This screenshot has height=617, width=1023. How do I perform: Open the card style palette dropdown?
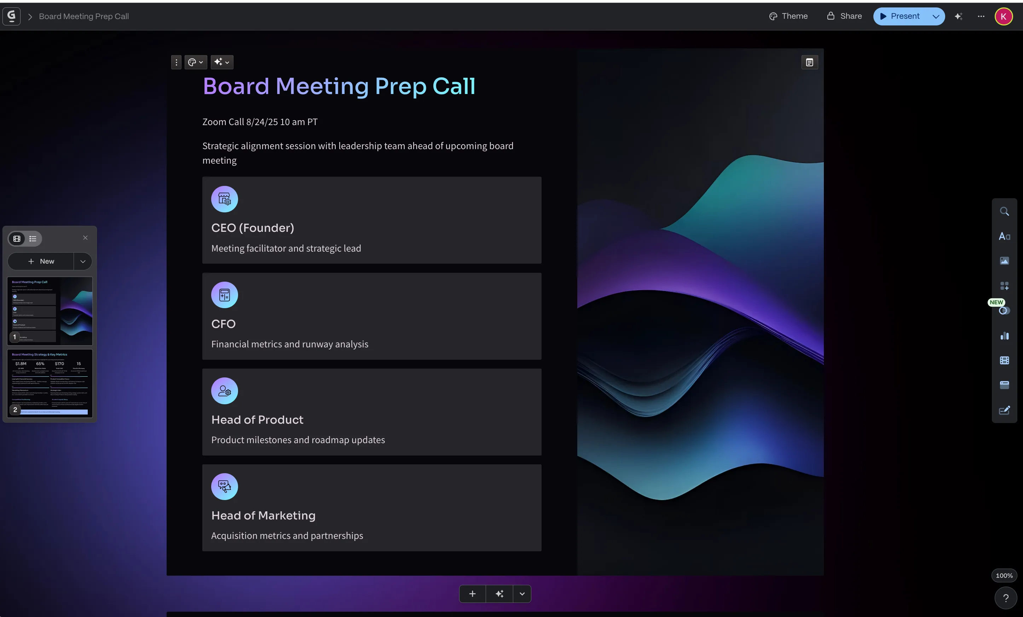coord(196,62)
